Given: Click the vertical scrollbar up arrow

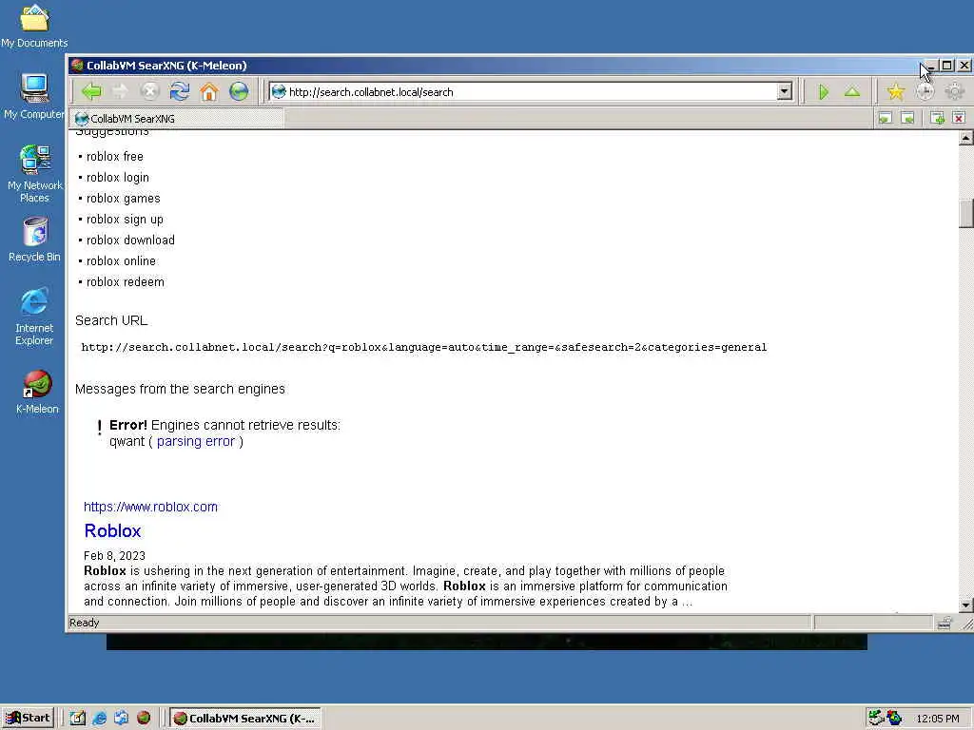Looking at the screenshot, I should pos(965,138).
